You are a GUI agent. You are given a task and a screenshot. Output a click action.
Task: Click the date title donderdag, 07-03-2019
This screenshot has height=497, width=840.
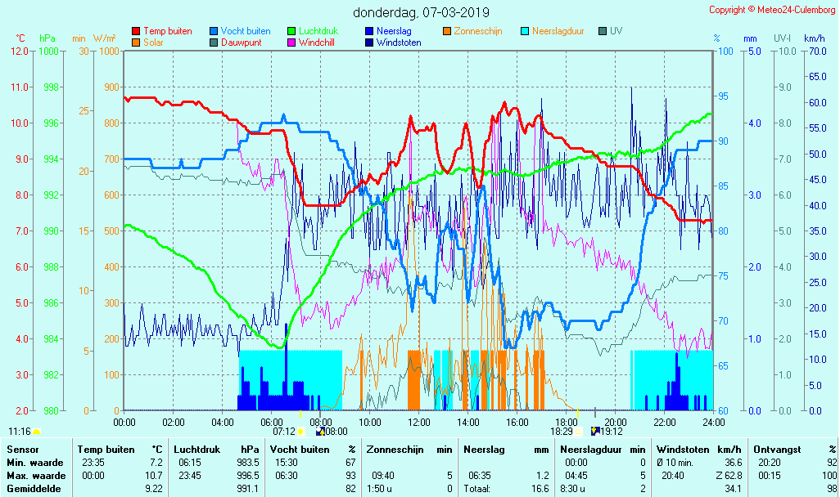421,12
